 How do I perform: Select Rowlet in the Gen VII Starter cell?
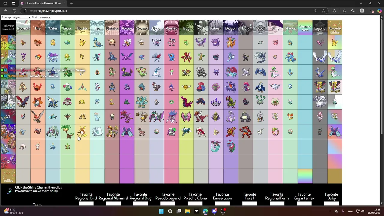[290, 131]
